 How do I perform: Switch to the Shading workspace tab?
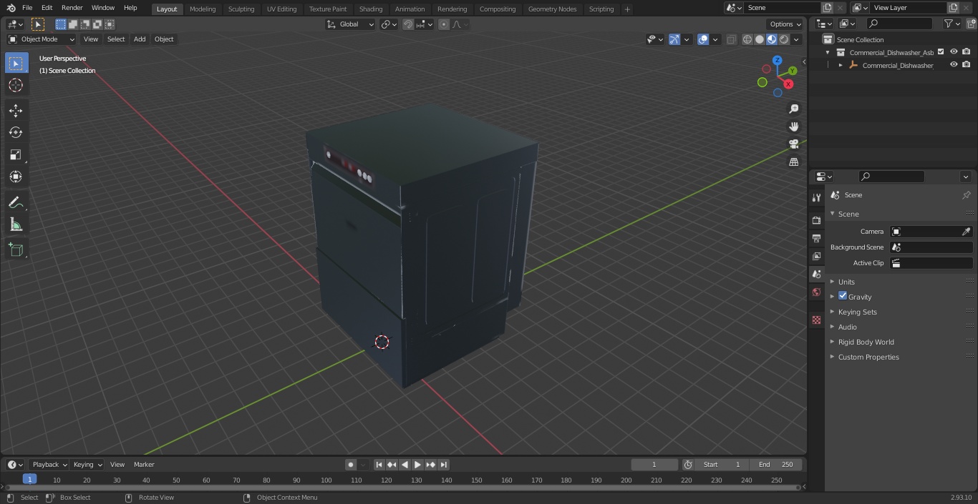[371, 9]
